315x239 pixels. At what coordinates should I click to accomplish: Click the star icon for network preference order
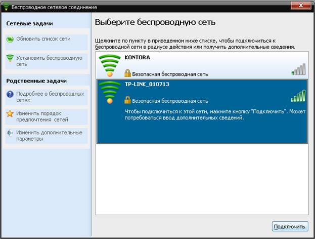click(10, 113)
